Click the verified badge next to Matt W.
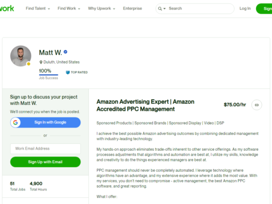The image size is (272, 204). click(x=65, y=52)
